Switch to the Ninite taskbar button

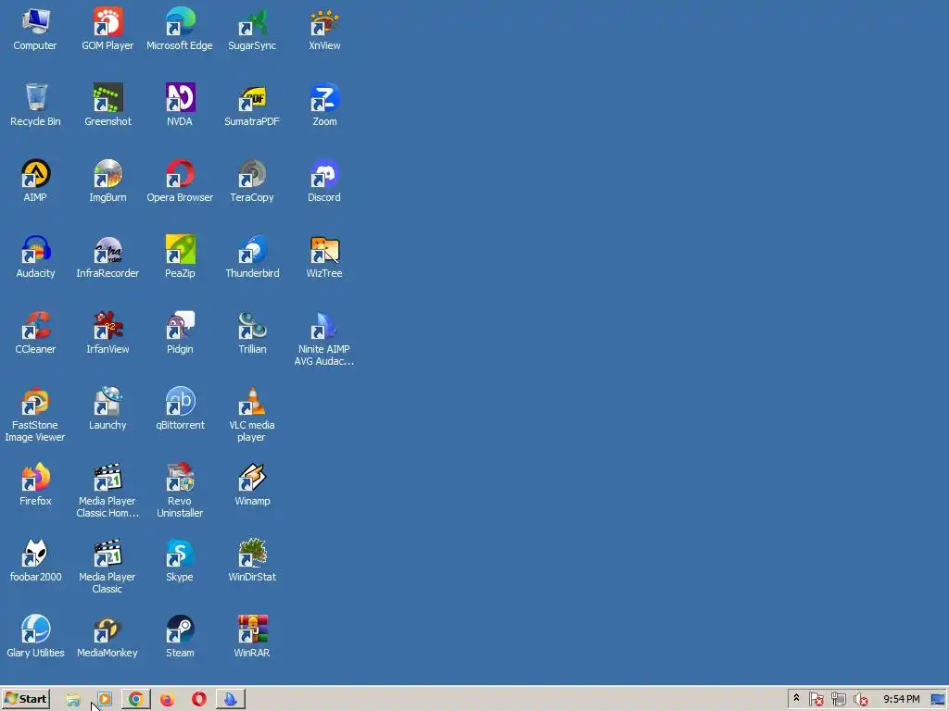231,700
